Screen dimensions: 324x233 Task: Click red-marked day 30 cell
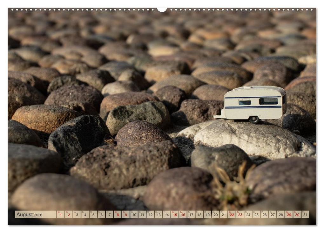(297, 214)
